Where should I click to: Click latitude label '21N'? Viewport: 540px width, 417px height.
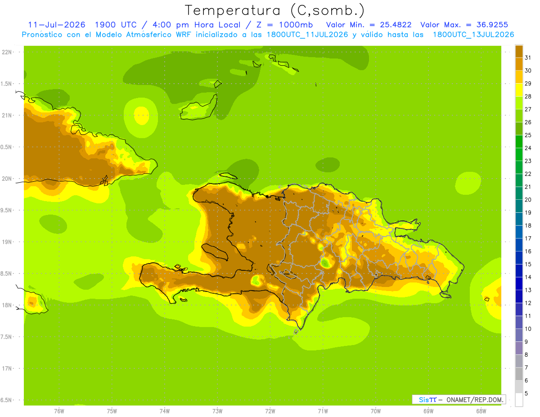pos(7,116)
